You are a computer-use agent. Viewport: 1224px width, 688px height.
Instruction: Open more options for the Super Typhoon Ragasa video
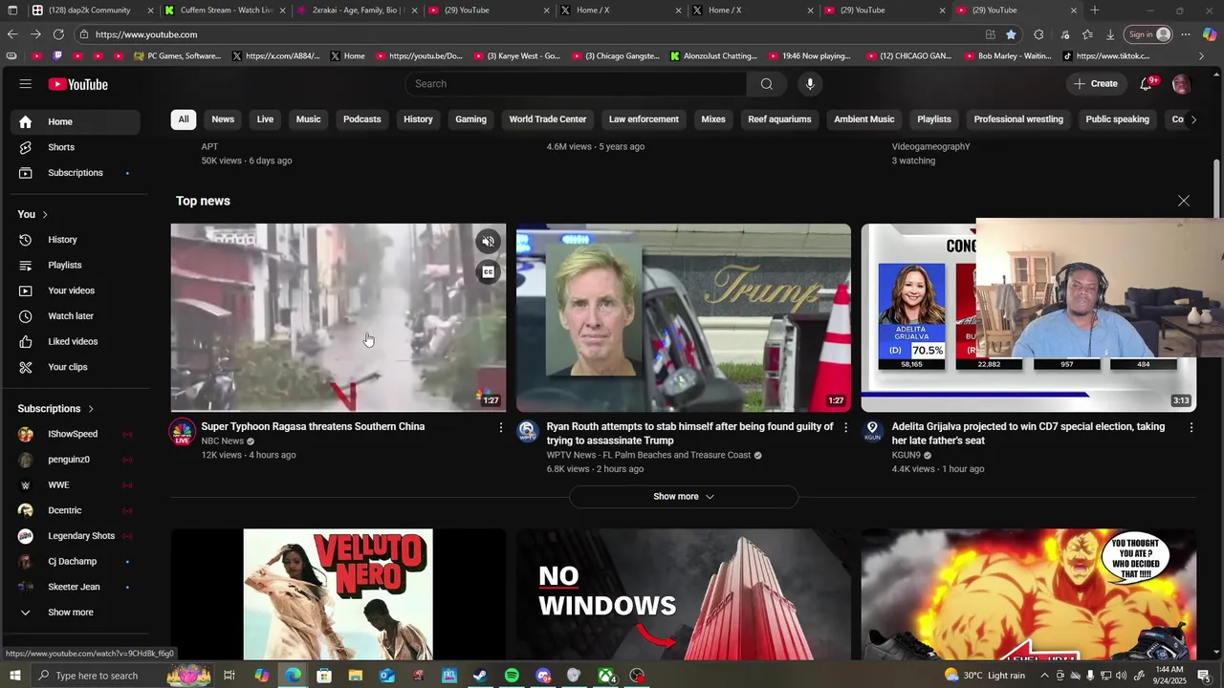pyautogui.click(x=500, y=427)
